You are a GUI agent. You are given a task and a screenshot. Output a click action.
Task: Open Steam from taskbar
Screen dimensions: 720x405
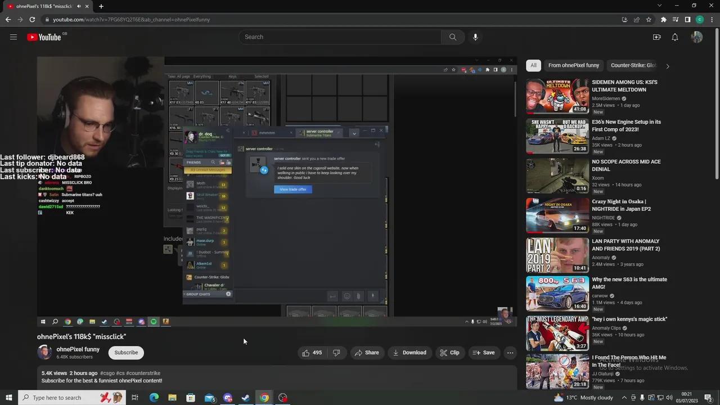[x=246, y=398]
